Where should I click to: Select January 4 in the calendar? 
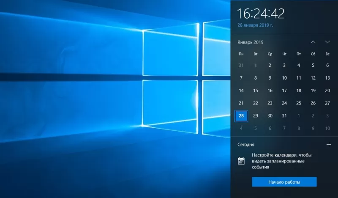point(299,65)
